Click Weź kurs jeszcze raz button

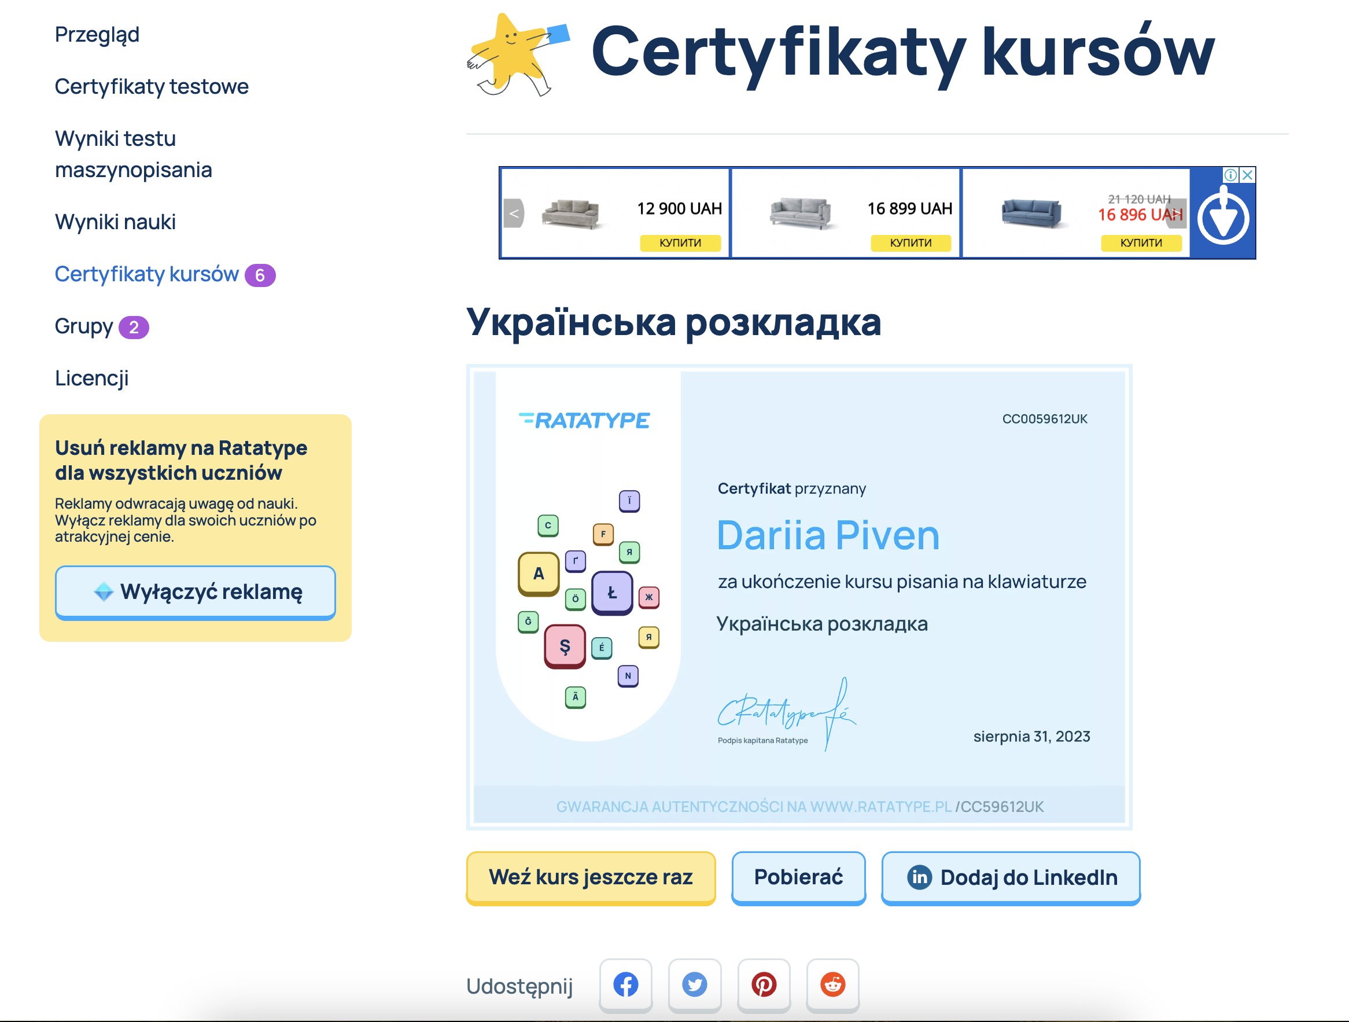pos(591,877)
